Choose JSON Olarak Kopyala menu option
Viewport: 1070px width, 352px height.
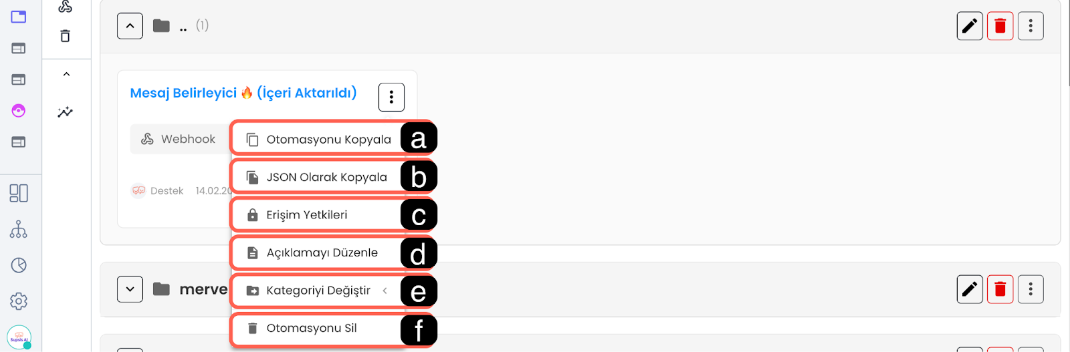click(x=326, y=177)
